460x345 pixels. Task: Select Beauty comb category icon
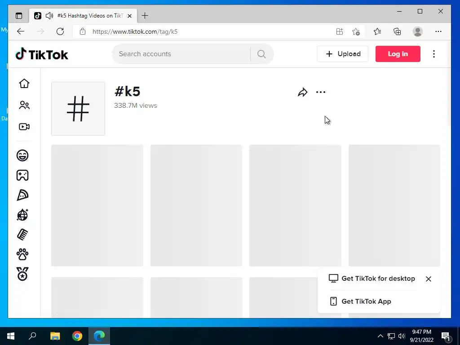tap(22, 234)
